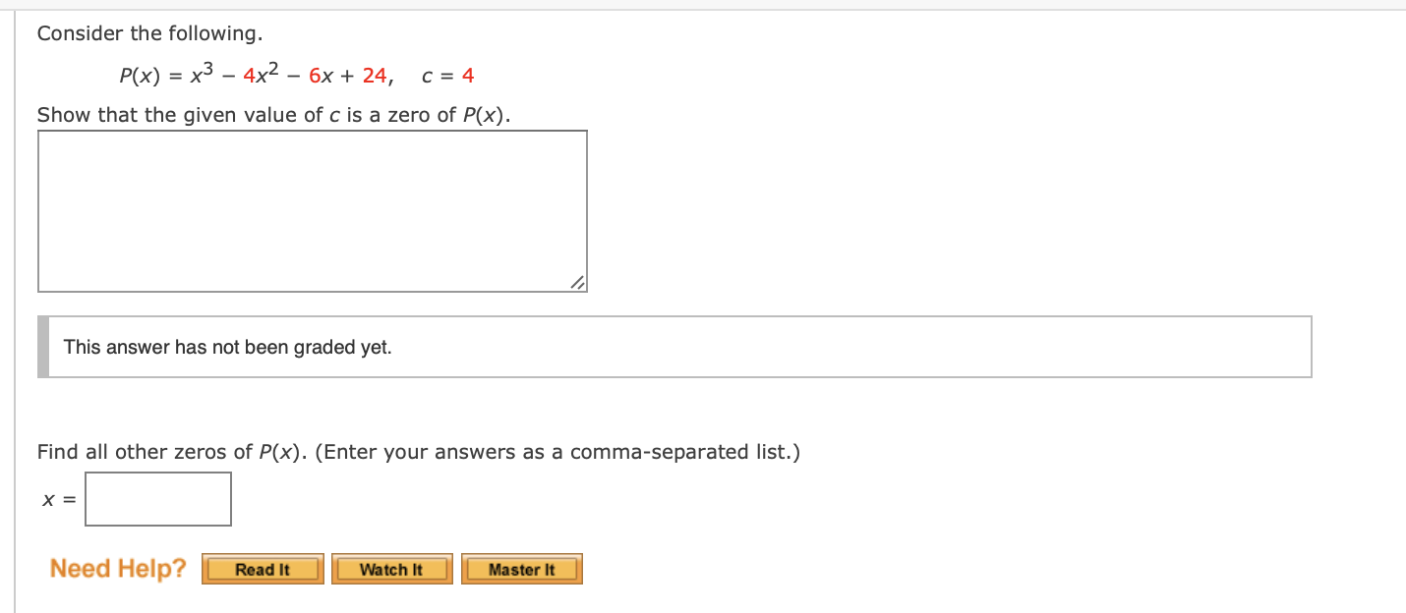Open the Watch It video resource
Viewport: 1406px width, 613px height.
click(391, 568)
